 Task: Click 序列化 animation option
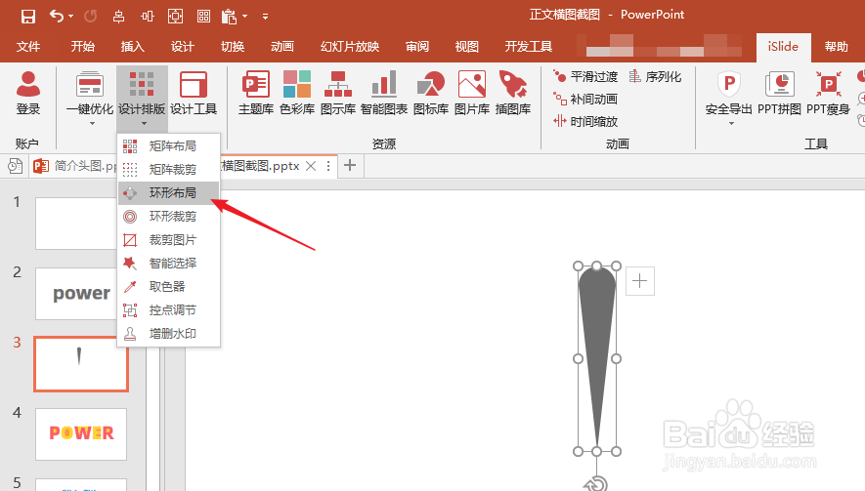[656, 76]
